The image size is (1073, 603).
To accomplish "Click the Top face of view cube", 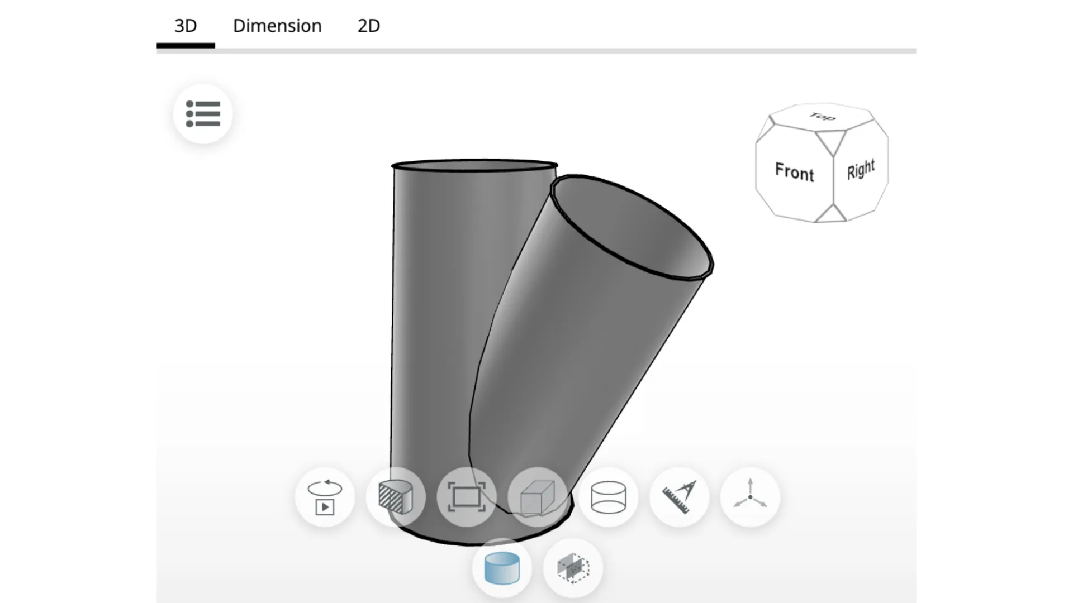I will click(822, 117).
